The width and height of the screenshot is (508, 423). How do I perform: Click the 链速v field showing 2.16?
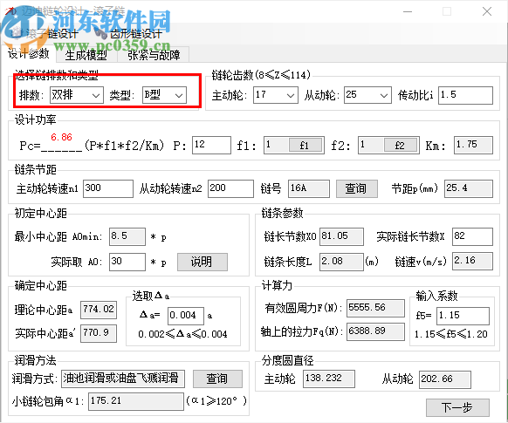[473, 261]
